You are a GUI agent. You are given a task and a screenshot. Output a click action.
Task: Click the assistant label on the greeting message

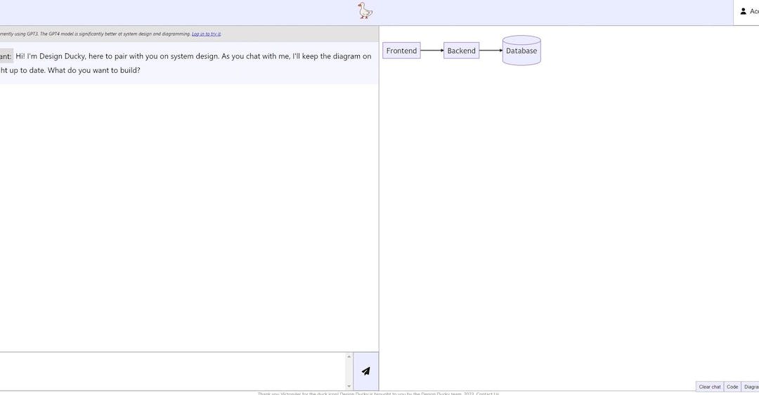6,56
